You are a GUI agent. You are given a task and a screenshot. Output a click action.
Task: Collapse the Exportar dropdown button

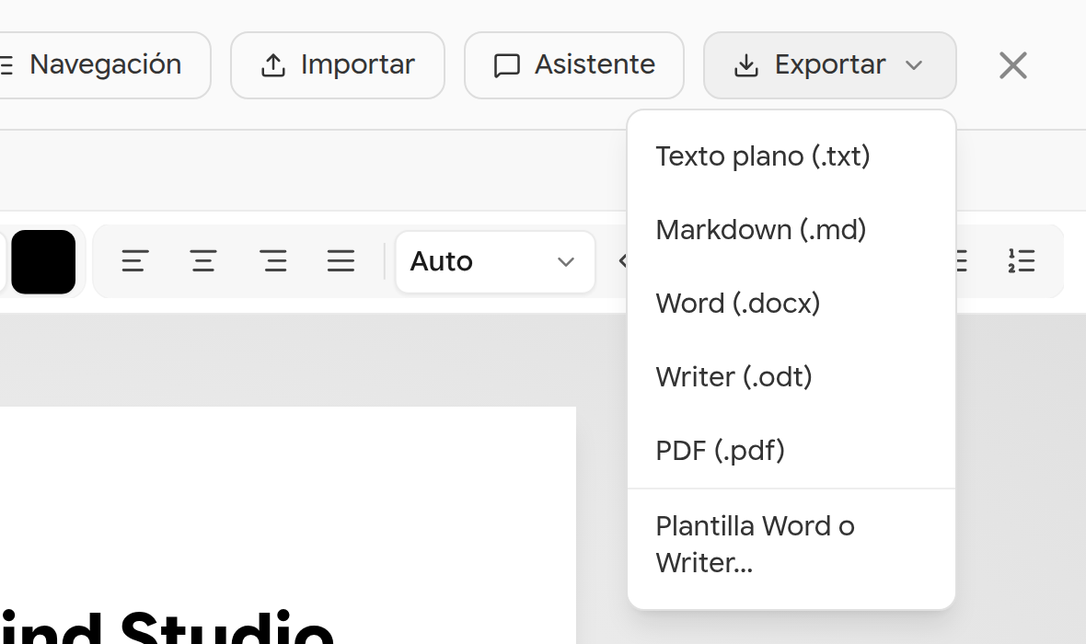830,65
